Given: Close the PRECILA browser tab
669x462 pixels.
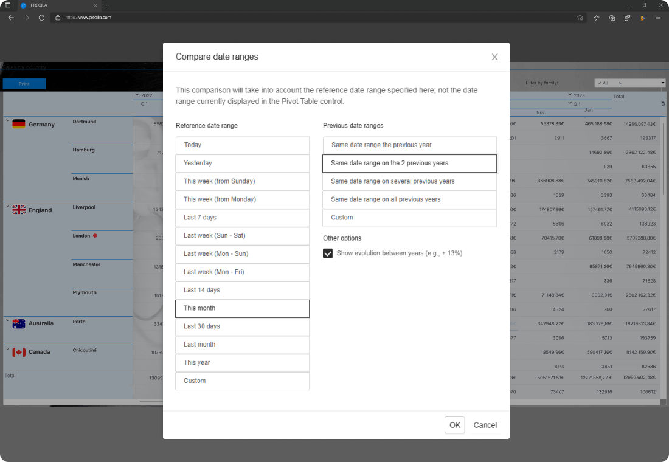Looking at the screenshot, I should click(95, 5).
